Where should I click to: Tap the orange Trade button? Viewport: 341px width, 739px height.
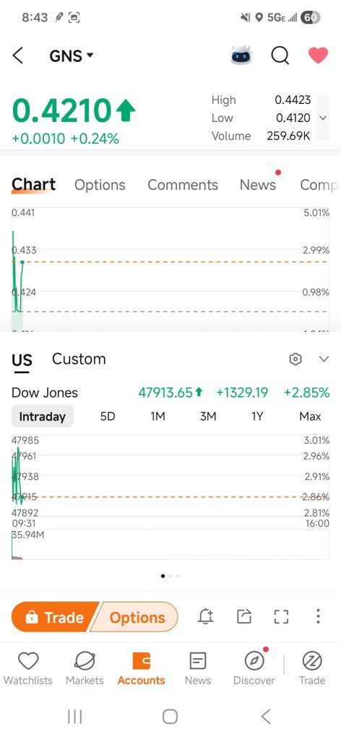pos(55,617)
